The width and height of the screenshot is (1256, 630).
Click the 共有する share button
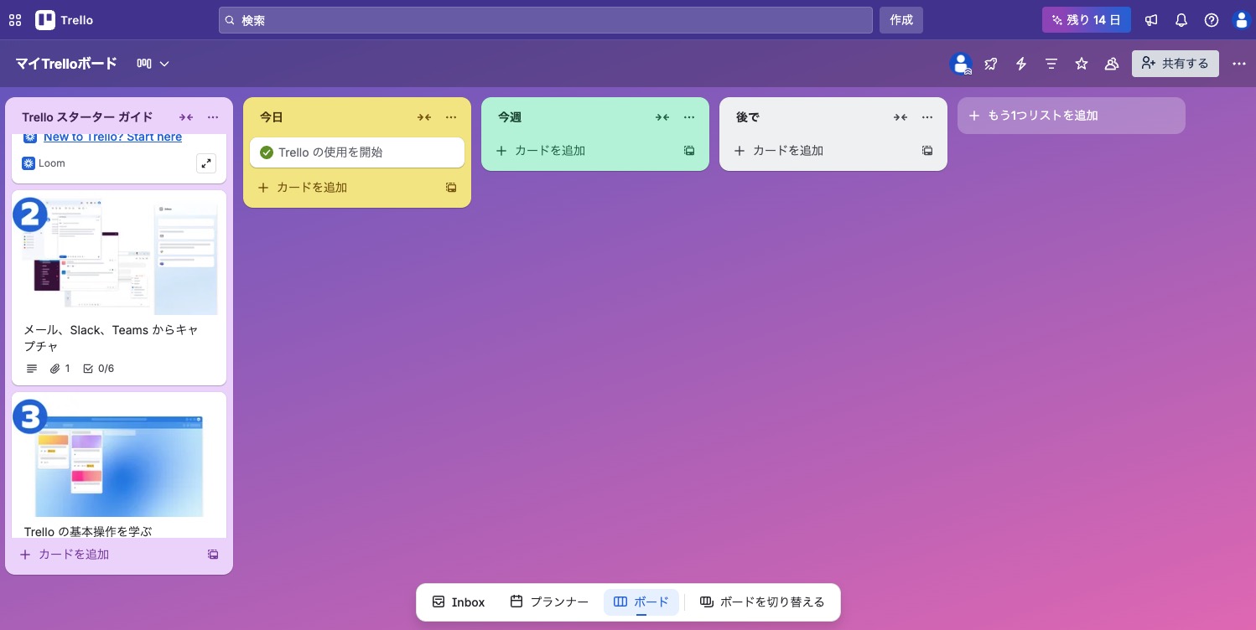[x=1175, y=64]
